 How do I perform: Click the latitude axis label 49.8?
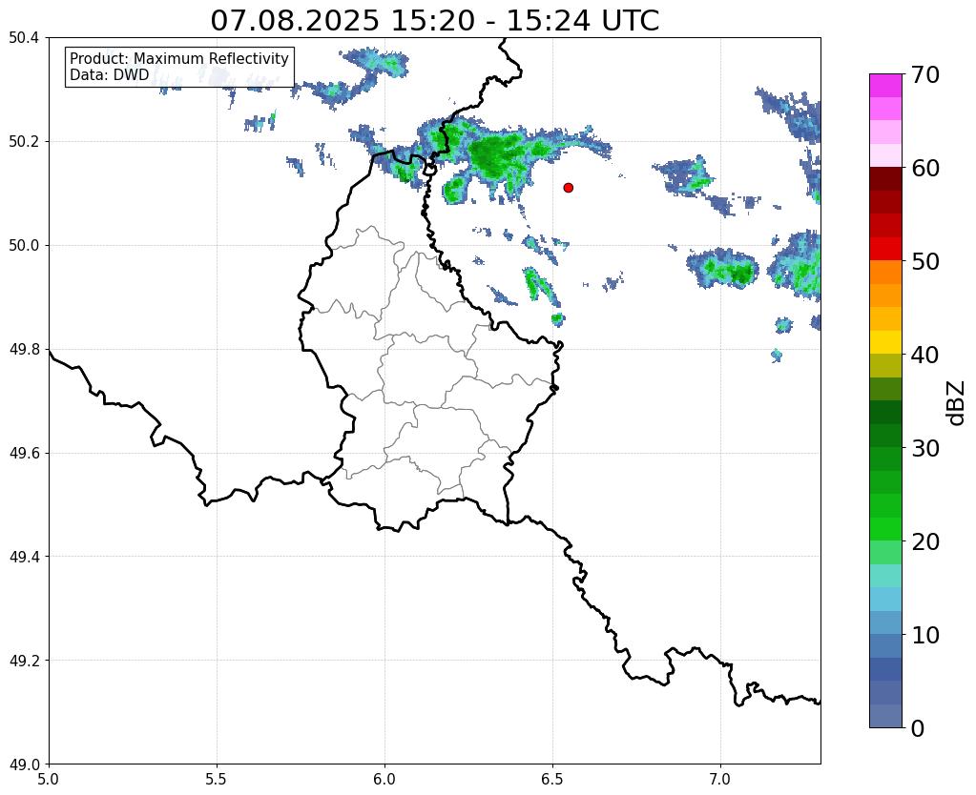[x=24, y=350]
